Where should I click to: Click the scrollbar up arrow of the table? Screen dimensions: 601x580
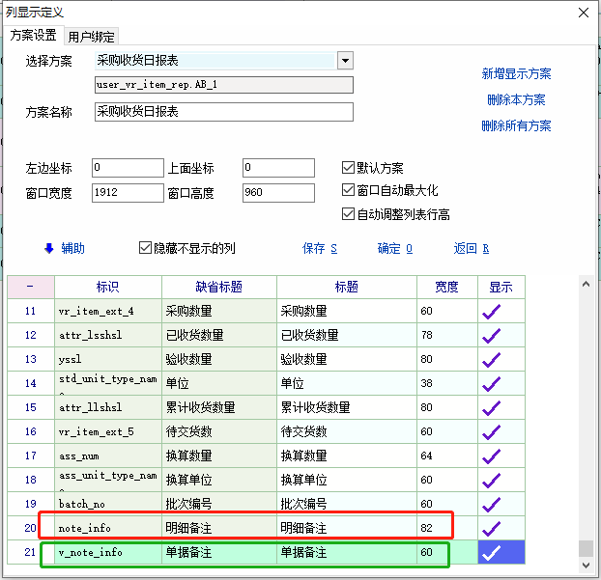click(x=585, y=285)
